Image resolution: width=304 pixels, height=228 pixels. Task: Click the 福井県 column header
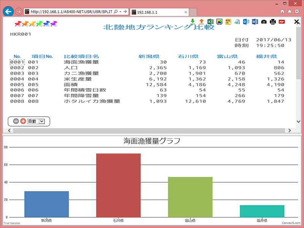click(x=266, y=56)
